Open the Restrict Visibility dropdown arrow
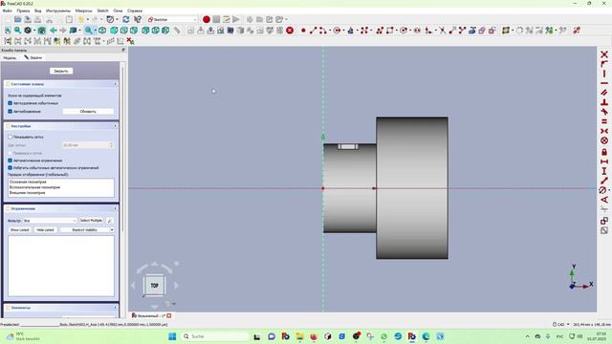The height and width of the screenshot is (344, 612). (x=112, y=229)
